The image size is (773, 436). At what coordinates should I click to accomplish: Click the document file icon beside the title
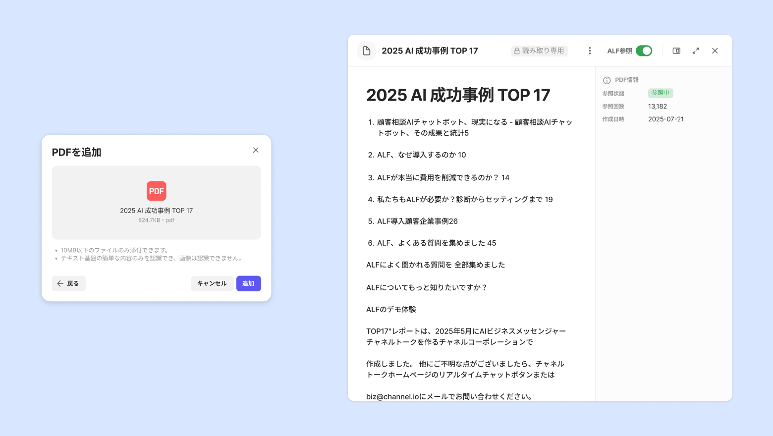tap(367, 51)
